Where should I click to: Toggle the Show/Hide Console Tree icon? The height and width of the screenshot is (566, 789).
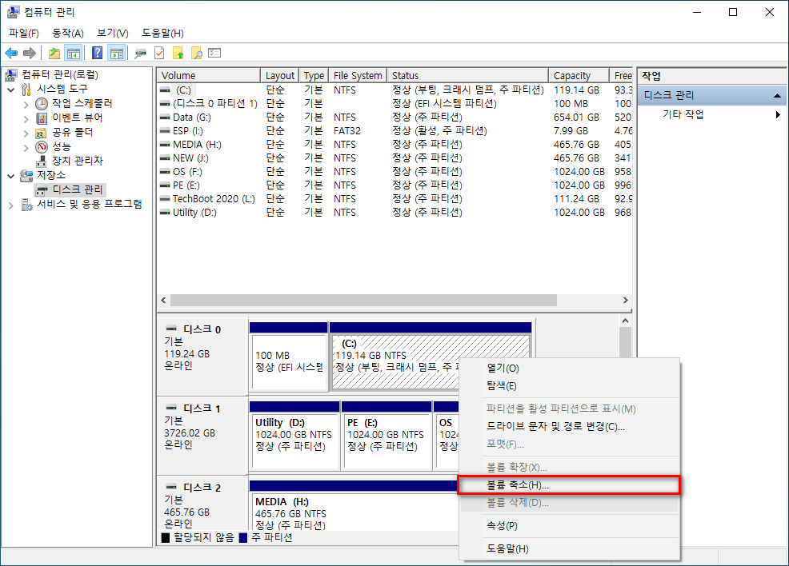74,53
